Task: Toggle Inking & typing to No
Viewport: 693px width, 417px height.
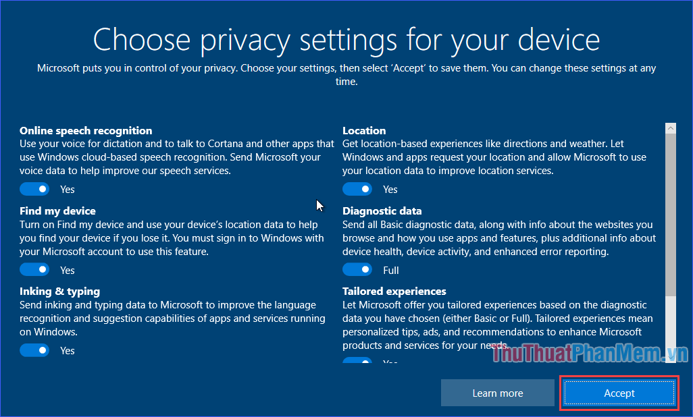Action: (x=34, y=350)
